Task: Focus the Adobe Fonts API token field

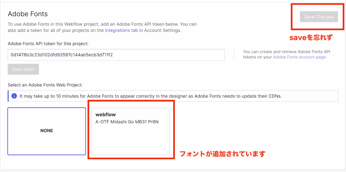Action: pyautogui.click(x=116, y=55)
